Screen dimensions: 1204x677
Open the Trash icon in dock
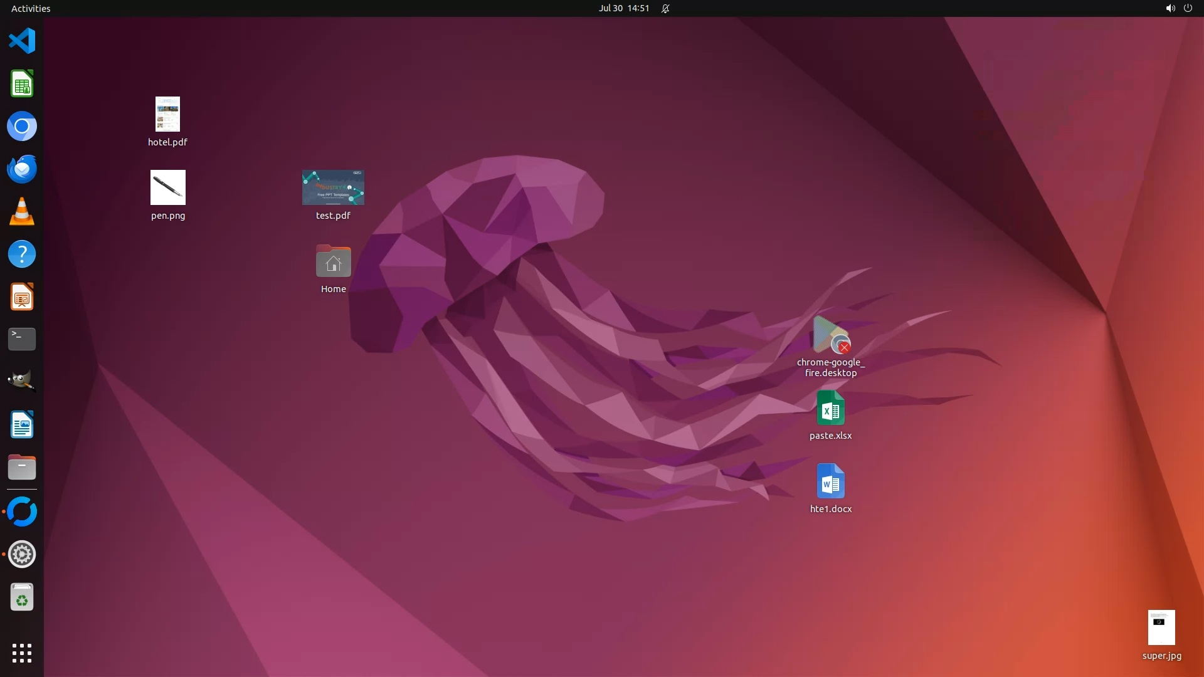point(22,597)
